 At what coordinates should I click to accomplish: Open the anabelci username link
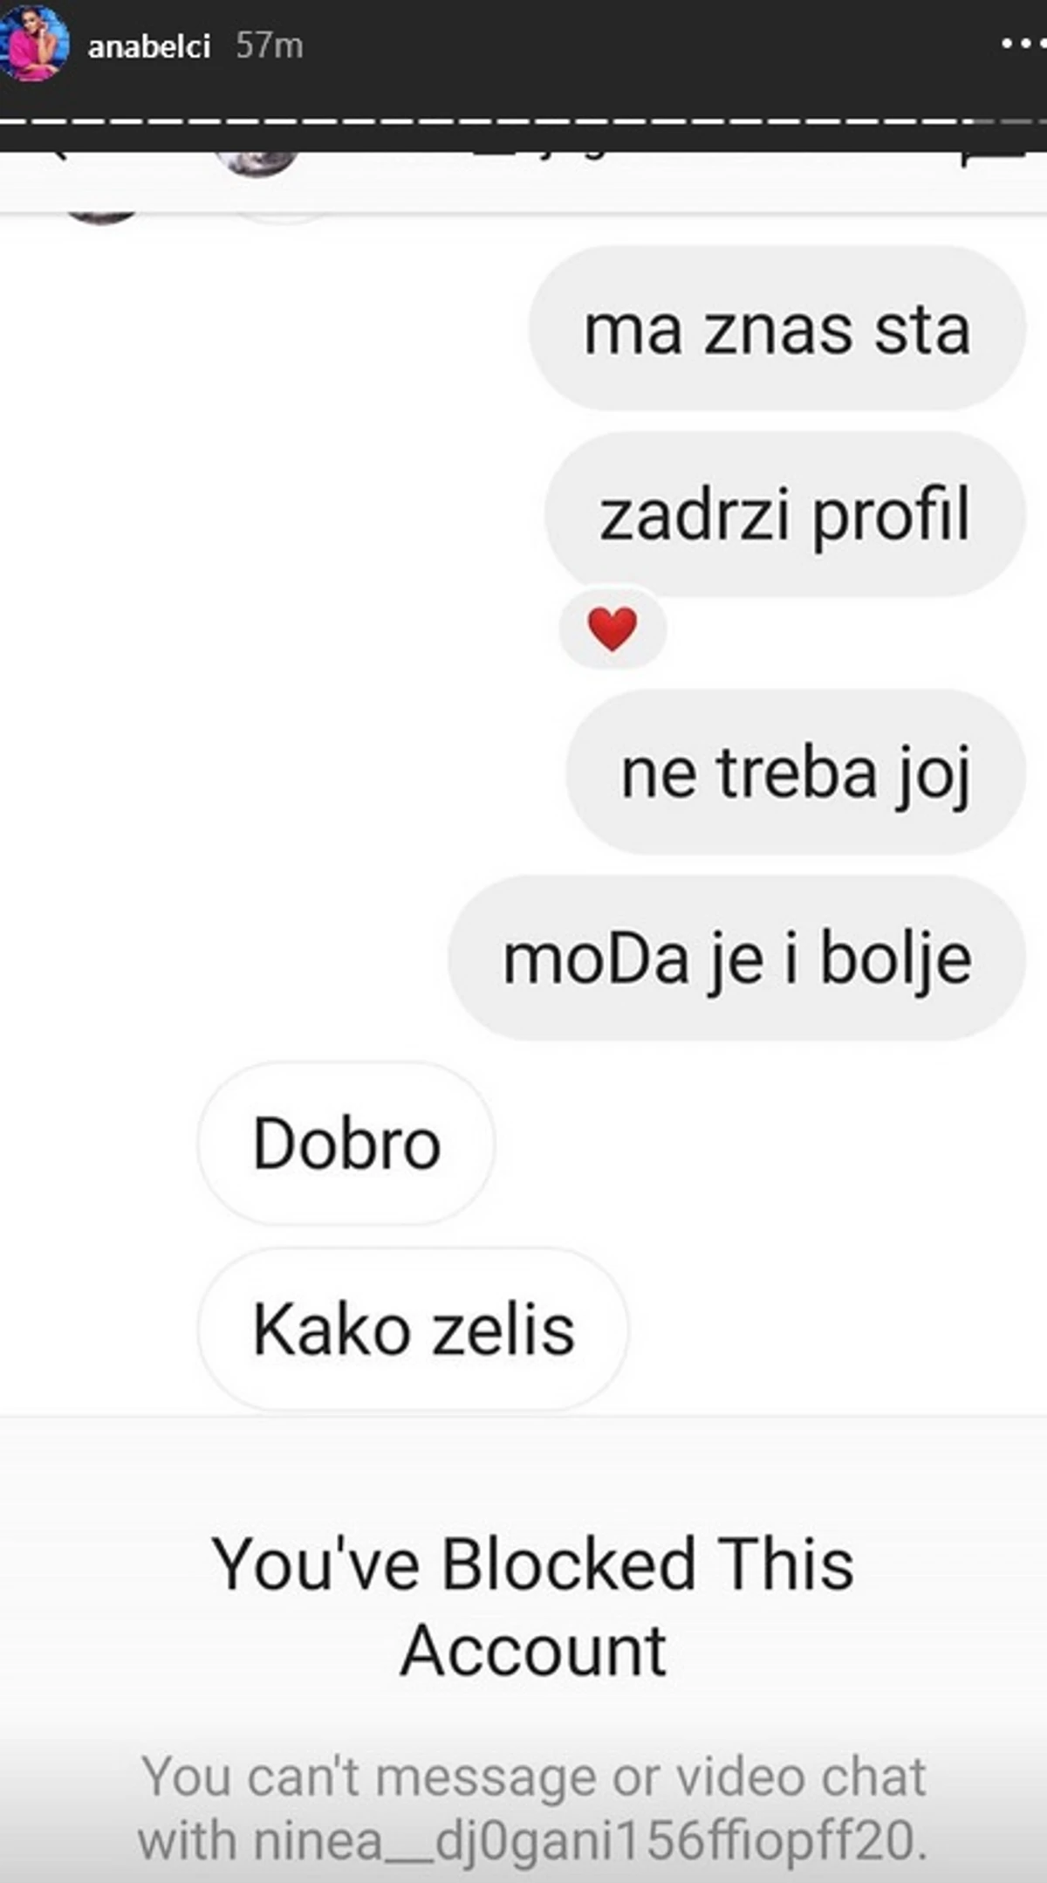click(x=149, y=46)
